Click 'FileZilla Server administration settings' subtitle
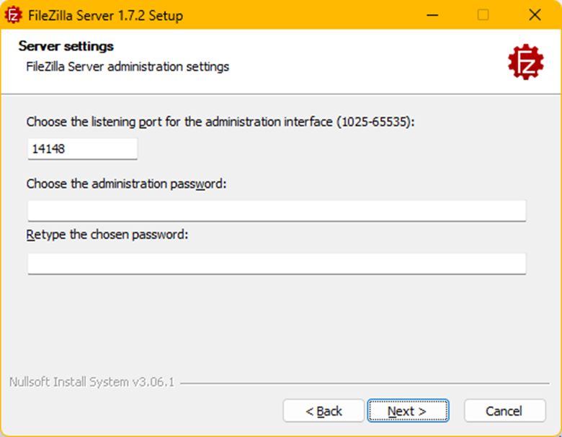562x437 pixels. [128, 67]
